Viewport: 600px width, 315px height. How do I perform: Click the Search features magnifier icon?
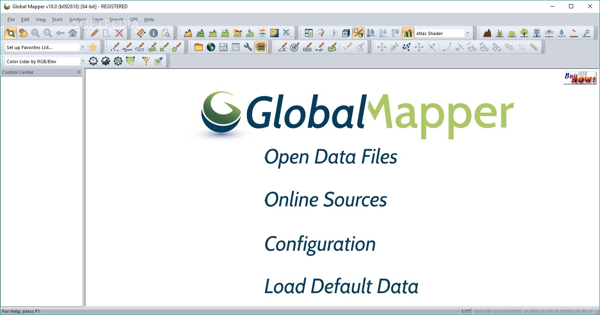point(166,33)
